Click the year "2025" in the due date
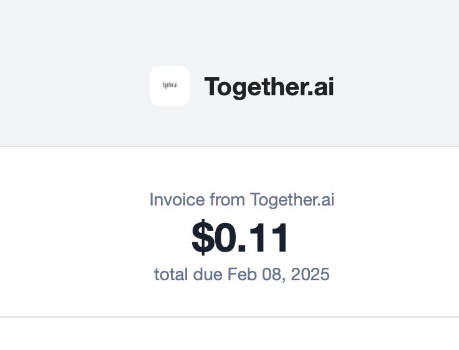 point(311,274)
